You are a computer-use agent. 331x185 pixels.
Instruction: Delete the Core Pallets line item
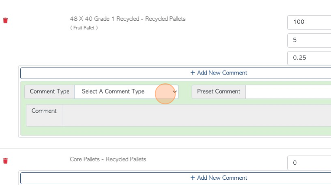(6, 161)
